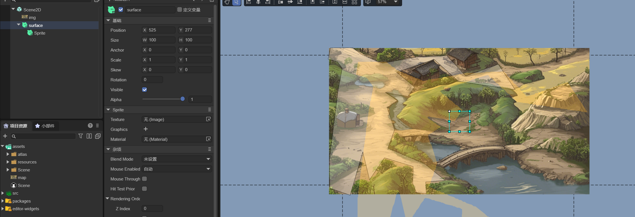Open the Blend Mode dropdown
Viewport: 635px width, 217px height.
coord(177,159)
